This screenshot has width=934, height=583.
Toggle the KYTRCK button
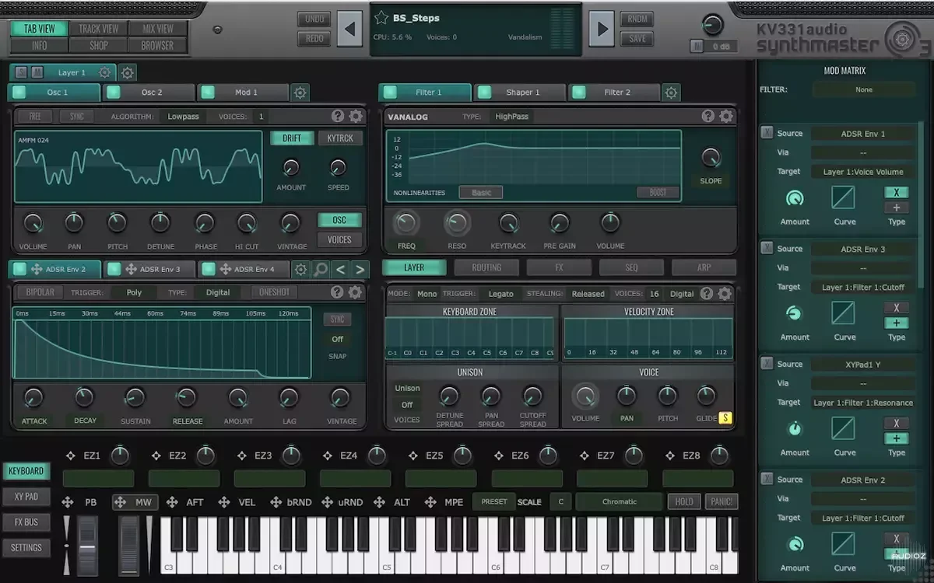tap(340, 138)
